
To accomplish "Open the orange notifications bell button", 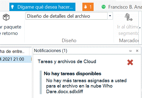I will pyautogui.click(x=88, y=7).
